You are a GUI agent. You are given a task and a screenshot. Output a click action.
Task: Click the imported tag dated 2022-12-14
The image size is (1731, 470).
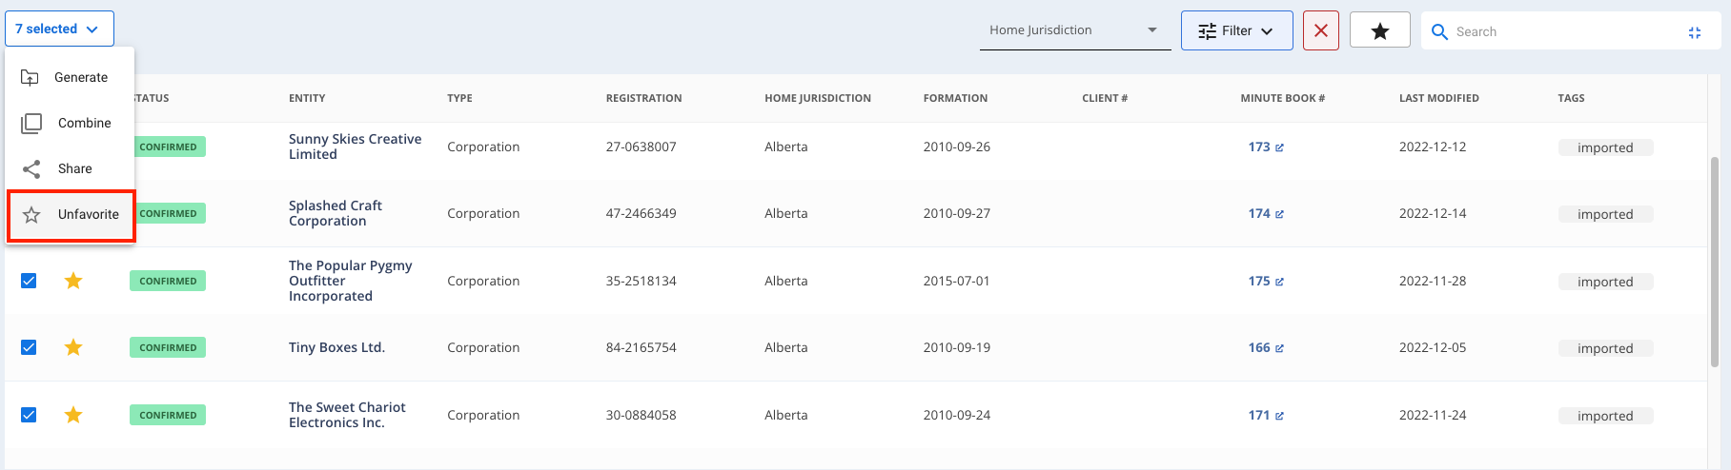pos(1605,214)
